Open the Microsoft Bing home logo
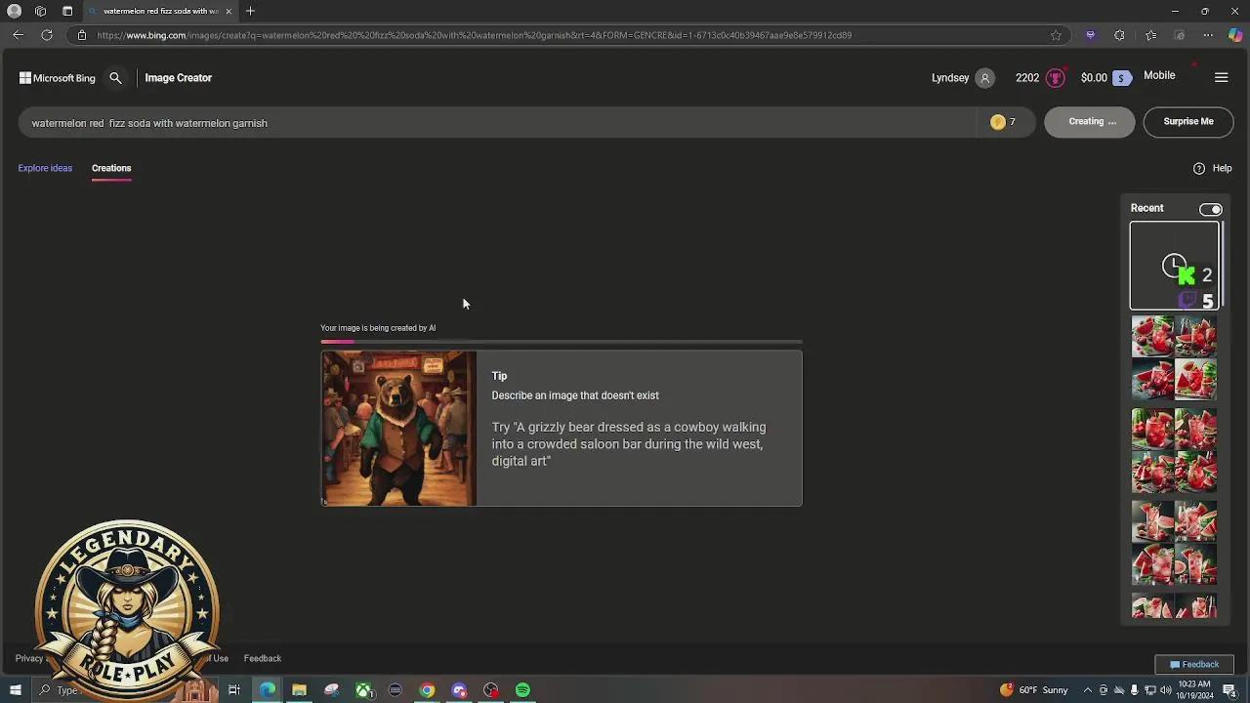This screenshot has height=703, width=1250. (58, 78)
